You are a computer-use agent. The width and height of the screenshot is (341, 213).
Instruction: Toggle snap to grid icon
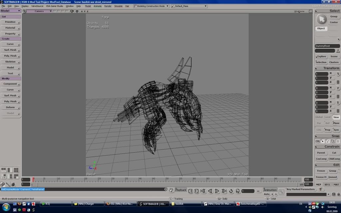click(x=338, y=141)
